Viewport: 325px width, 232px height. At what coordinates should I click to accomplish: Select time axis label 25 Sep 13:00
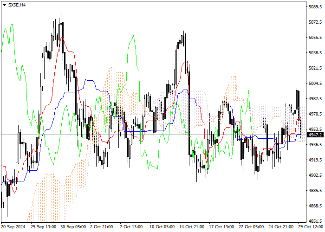(x=43, y=227)
